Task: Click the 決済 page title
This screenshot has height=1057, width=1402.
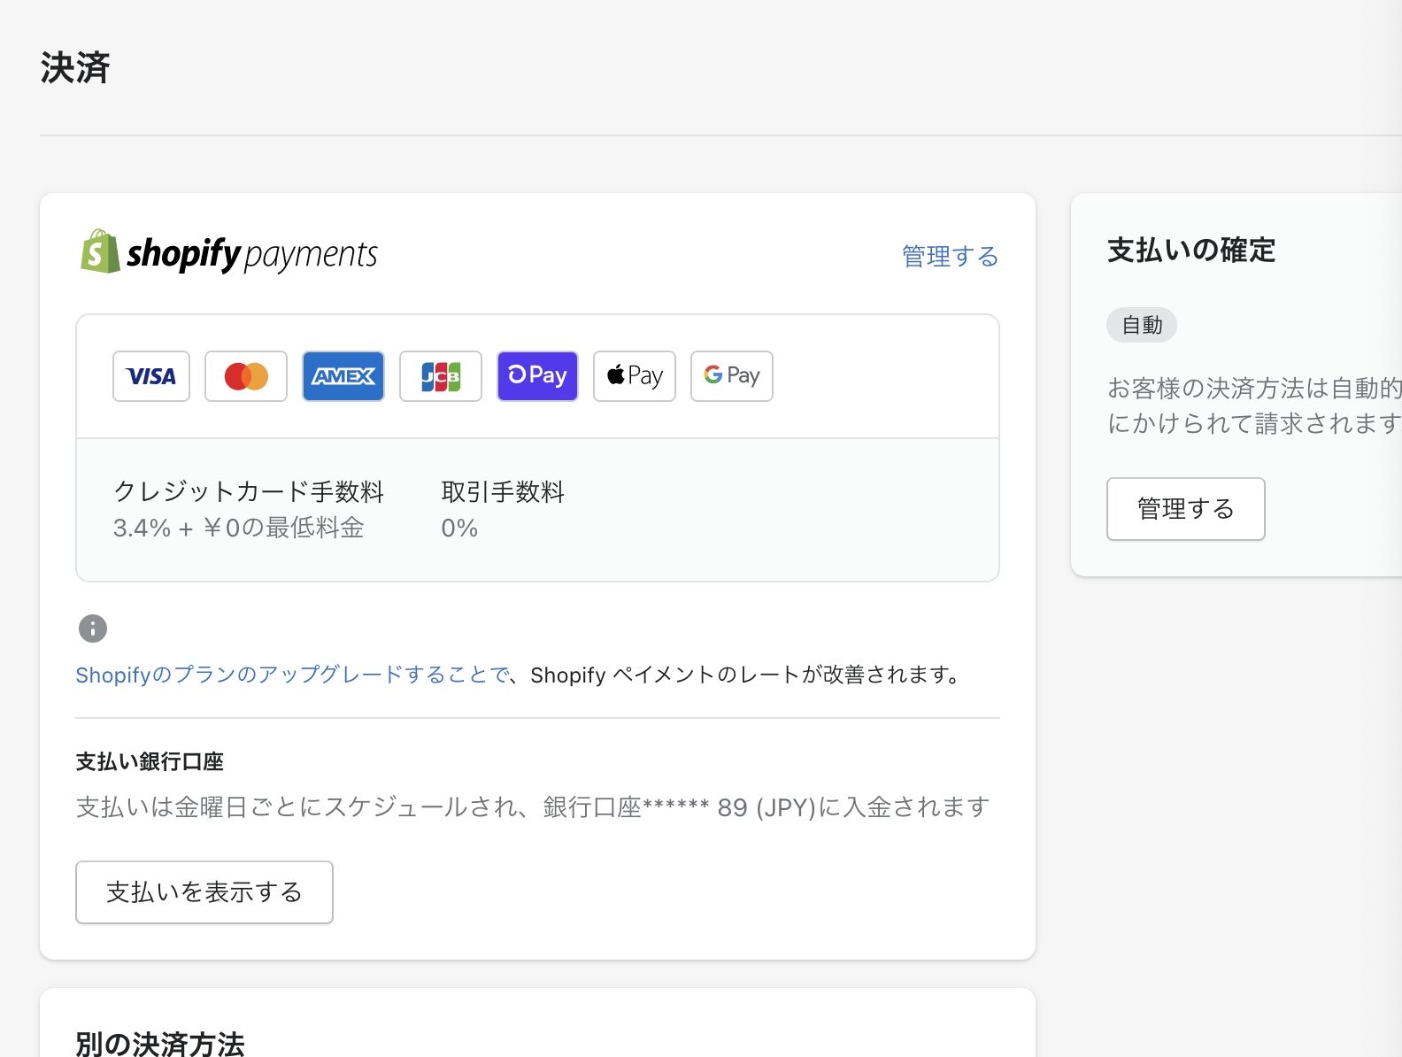Action: click(x=75, y=68)
